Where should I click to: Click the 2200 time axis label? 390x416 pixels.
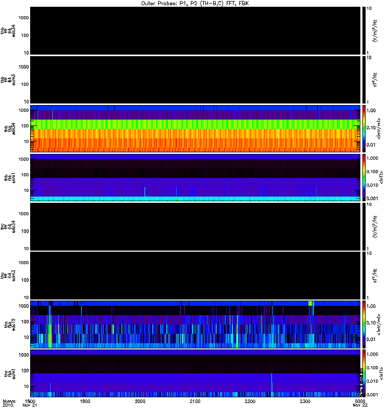(250, 401)
